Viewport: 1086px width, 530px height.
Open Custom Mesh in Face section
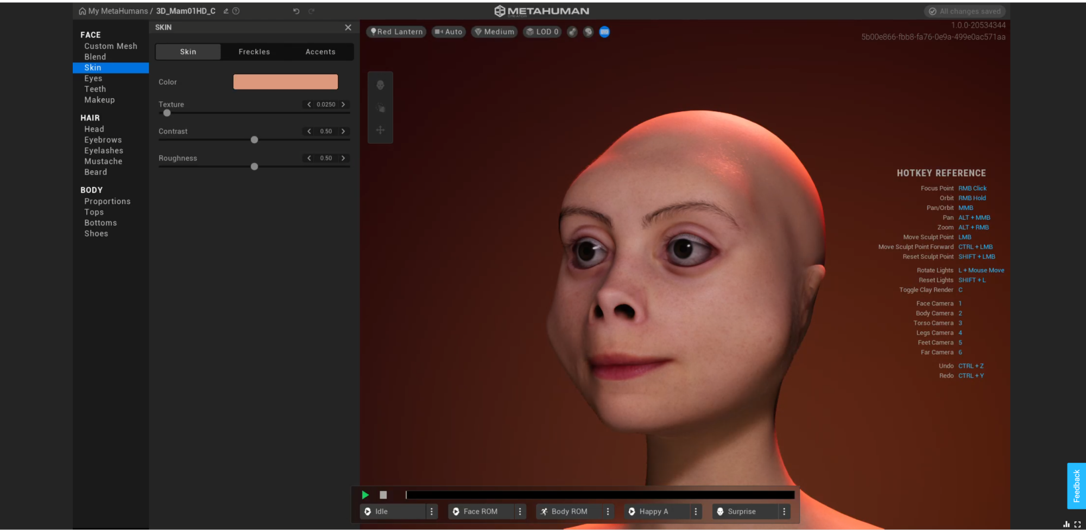[111, 47]
